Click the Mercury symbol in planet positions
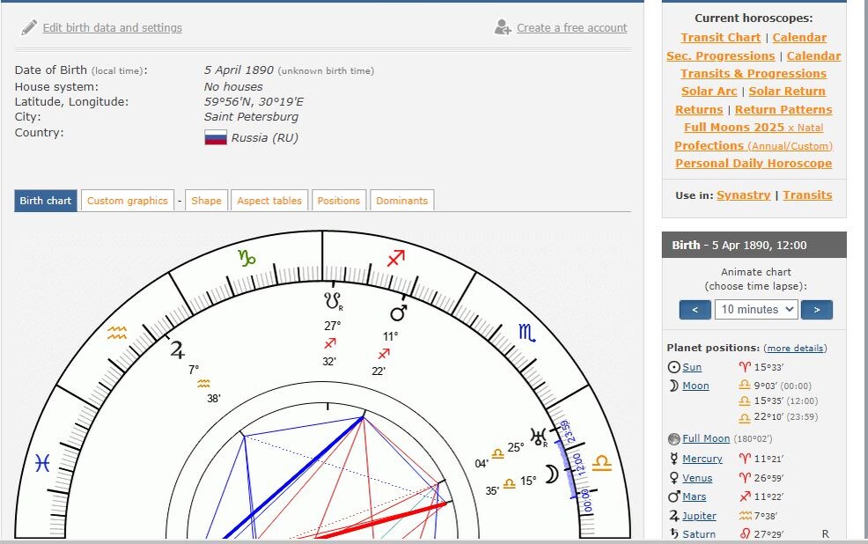Image resolution: width=868 pixels, height=544 pixels. coord(673,459)
